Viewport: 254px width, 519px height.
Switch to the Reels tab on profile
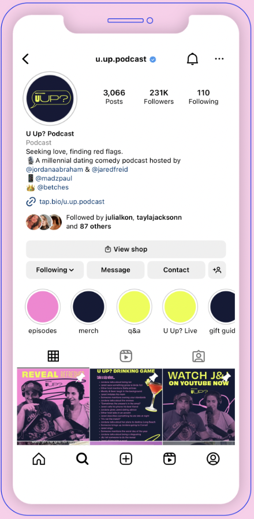[x=126, y=356]
